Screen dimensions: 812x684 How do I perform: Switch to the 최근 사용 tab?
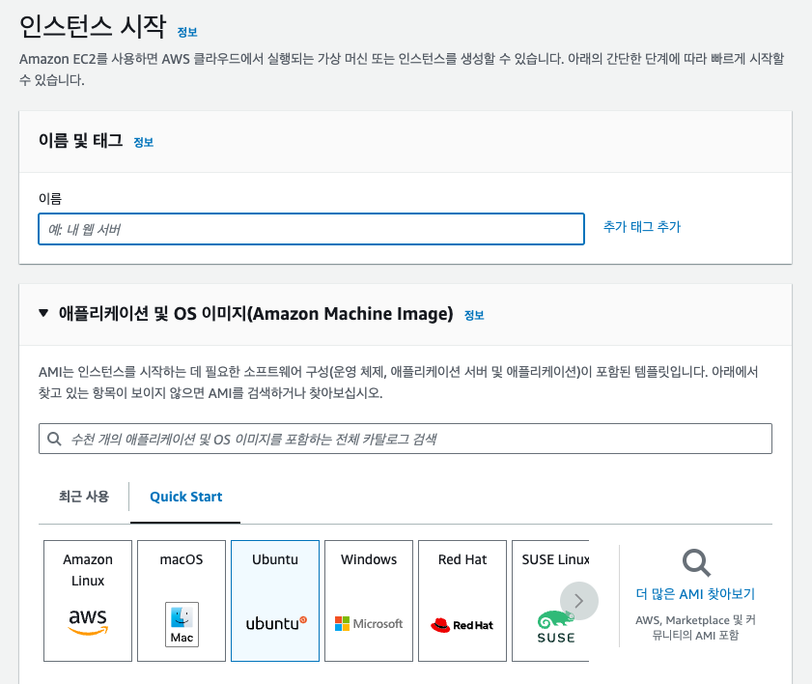pos(84,497)
